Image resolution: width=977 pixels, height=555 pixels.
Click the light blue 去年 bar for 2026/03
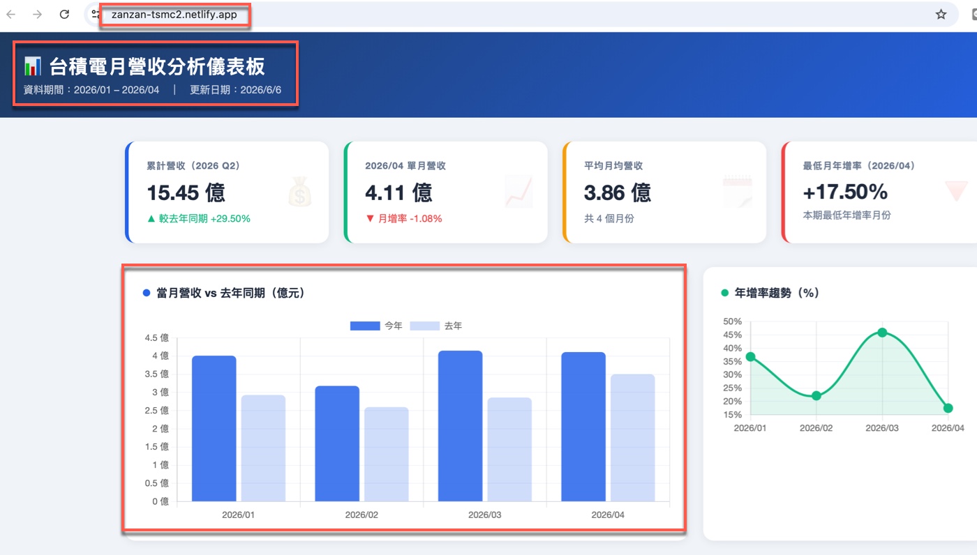509,450
